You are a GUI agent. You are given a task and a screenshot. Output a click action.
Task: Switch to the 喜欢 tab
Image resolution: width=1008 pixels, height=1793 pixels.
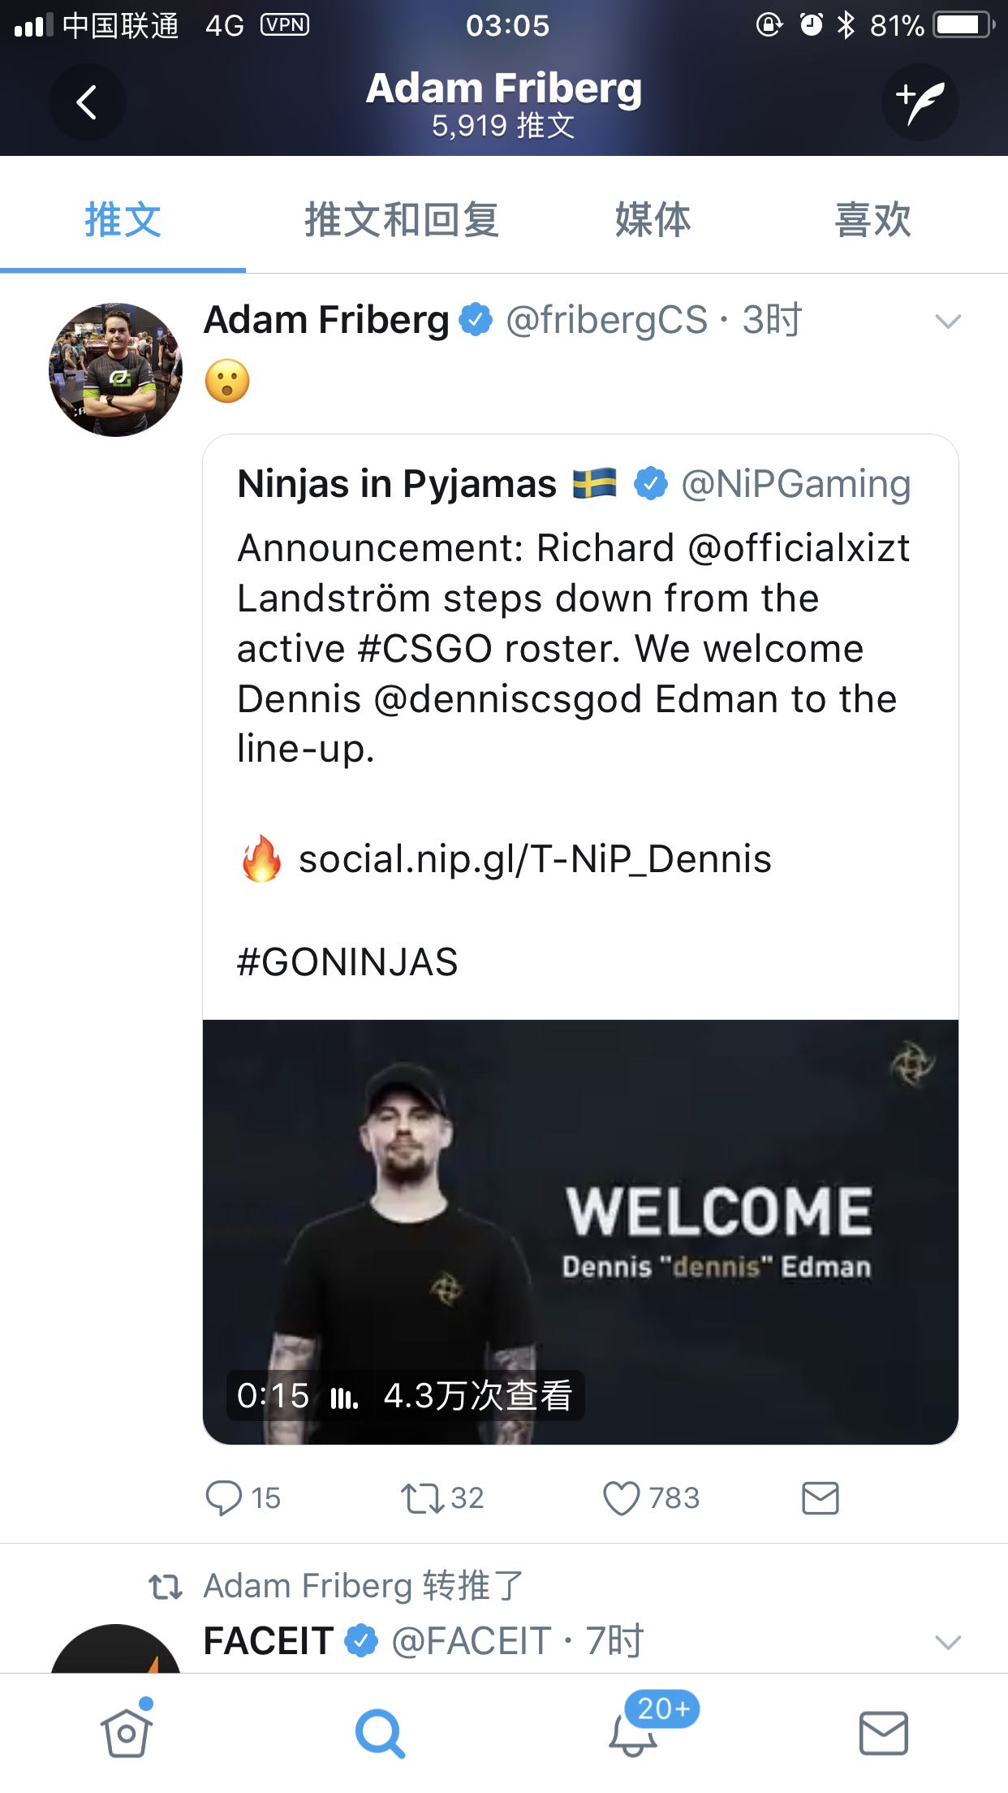(x=873, y=220)
